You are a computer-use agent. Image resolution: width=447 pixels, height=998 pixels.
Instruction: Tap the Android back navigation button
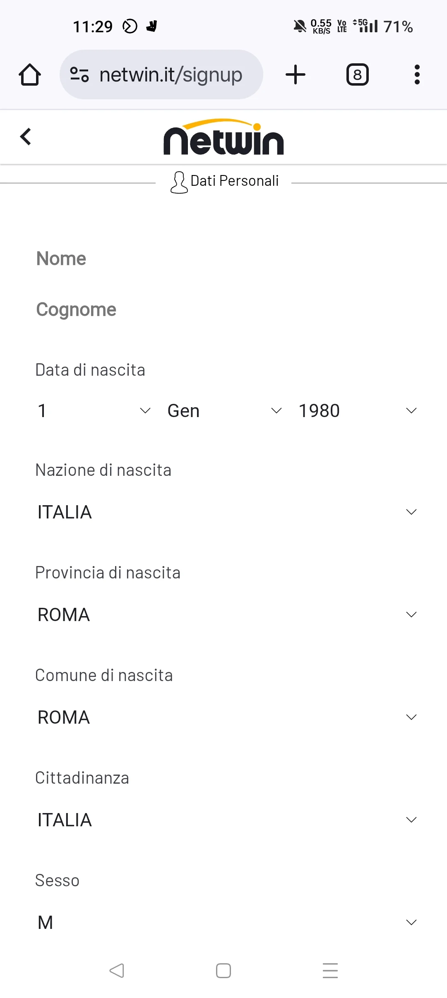click(117, 970)
